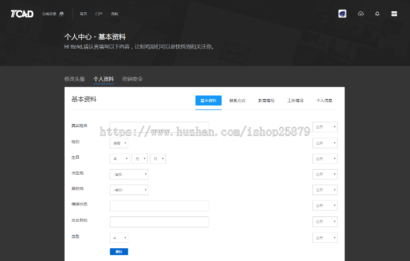Screen dimensions: 410x261
Task: Open 公开 privacy dropdown for 情感状态
Action: click(325, 206)
